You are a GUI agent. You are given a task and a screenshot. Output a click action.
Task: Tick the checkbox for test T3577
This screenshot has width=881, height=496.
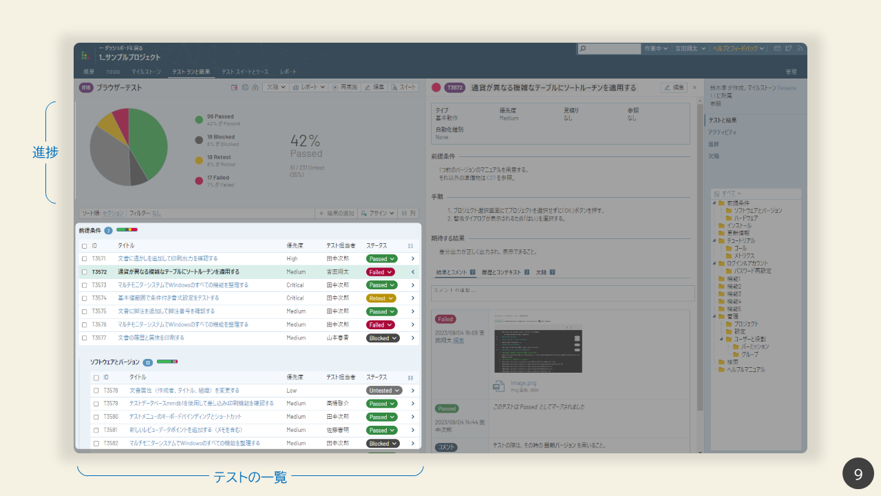pos(85,338)
